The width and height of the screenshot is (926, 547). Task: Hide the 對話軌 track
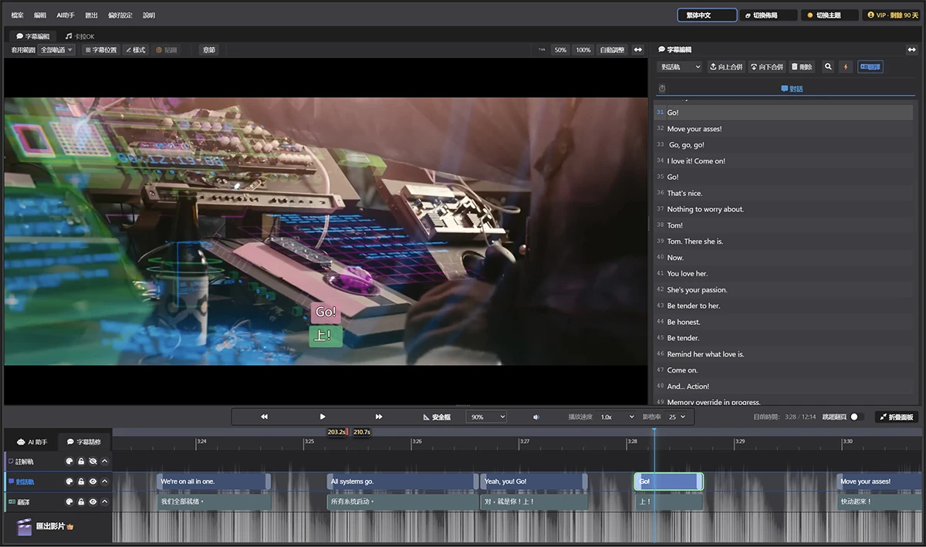click(93, 481)
